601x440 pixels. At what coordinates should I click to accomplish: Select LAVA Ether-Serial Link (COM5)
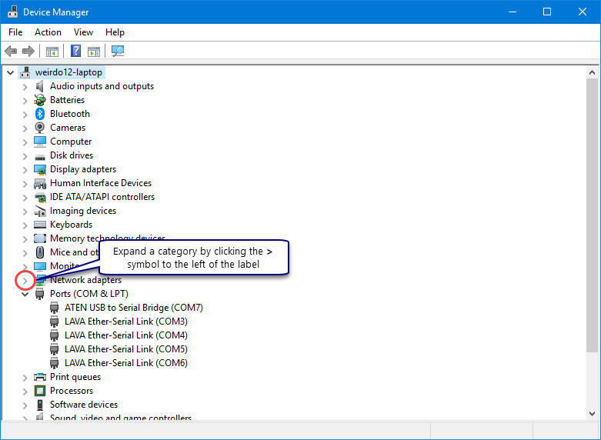pyautogui.click(x=125, y=349)
